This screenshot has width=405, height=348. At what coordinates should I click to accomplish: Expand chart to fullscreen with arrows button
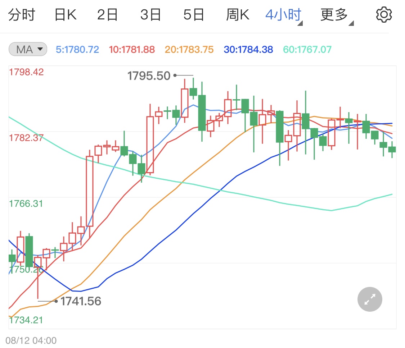(370, 299)
